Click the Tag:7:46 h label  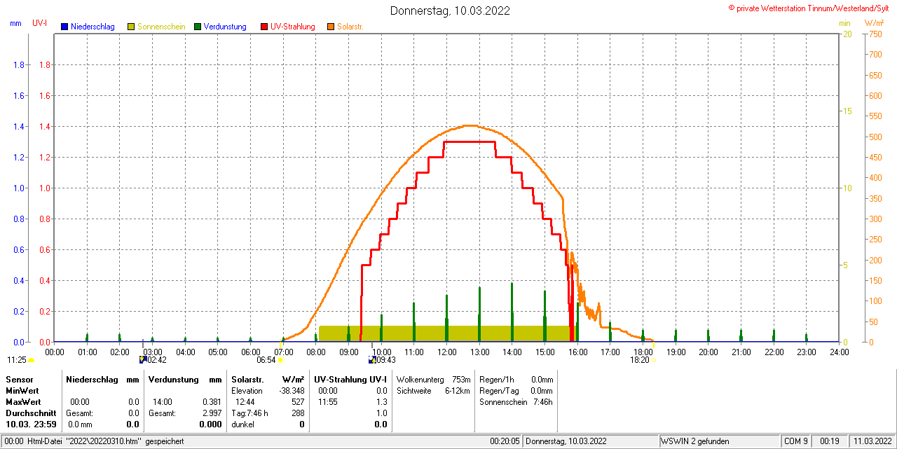click(x=249, y=413)
